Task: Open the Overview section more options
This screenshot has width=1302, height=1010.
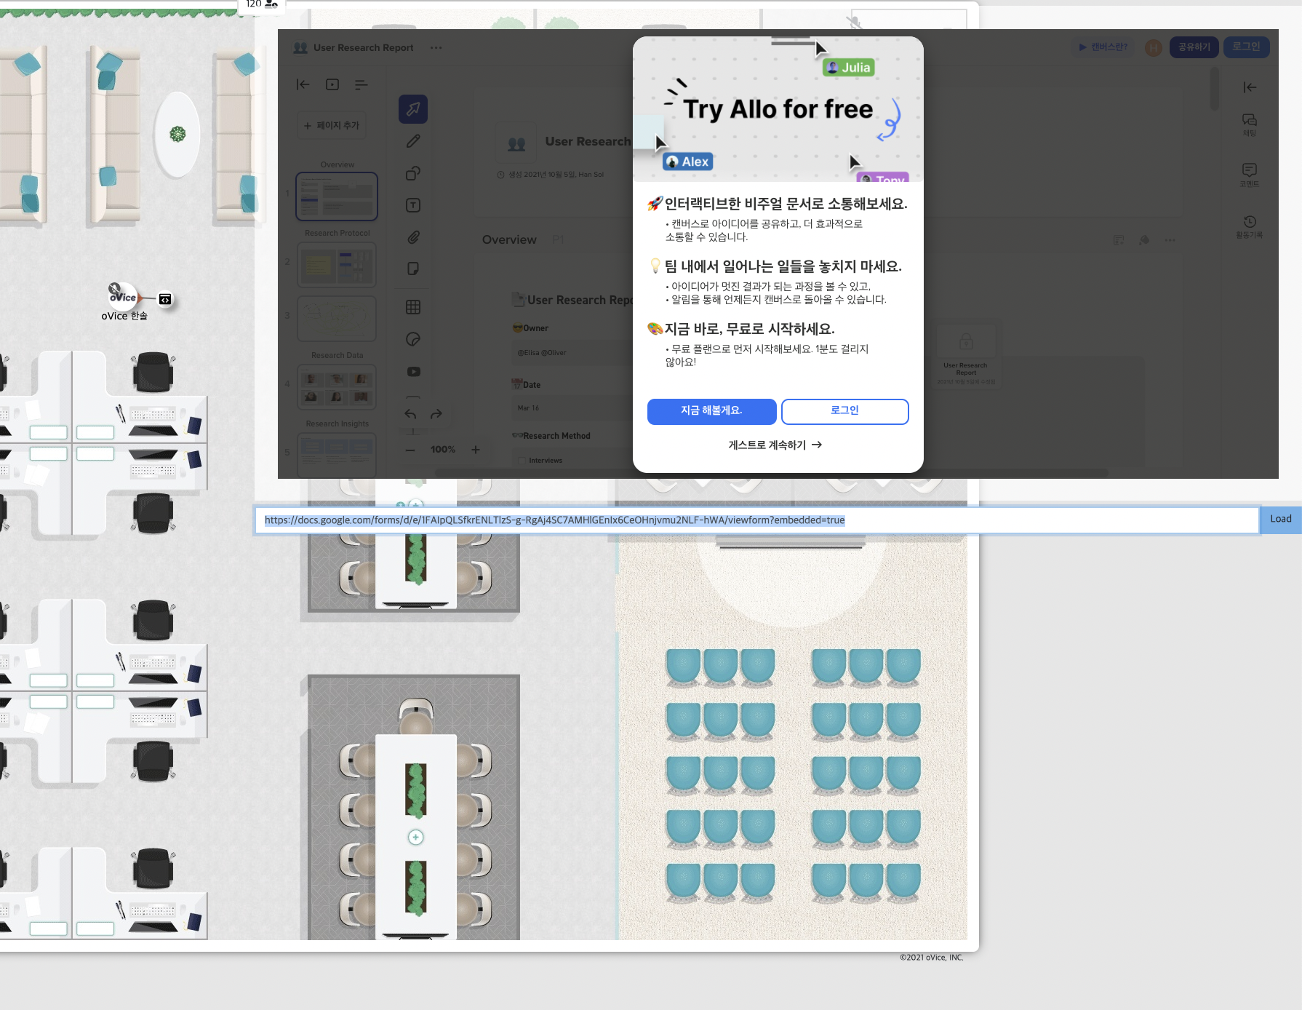Action: (1170, 240)
